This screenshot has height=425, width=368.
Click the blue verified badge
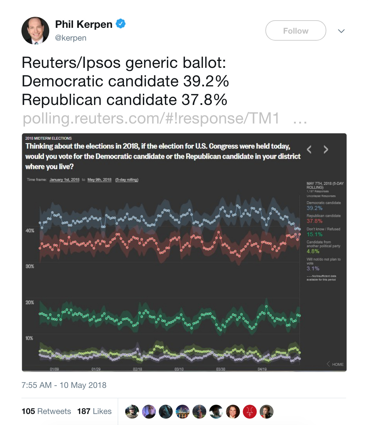[121, 24]
